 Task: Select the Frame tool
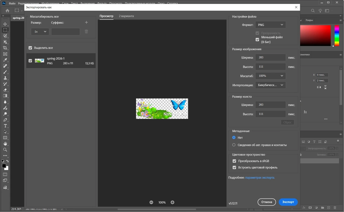pyautogui.click(x=5, y=54)
